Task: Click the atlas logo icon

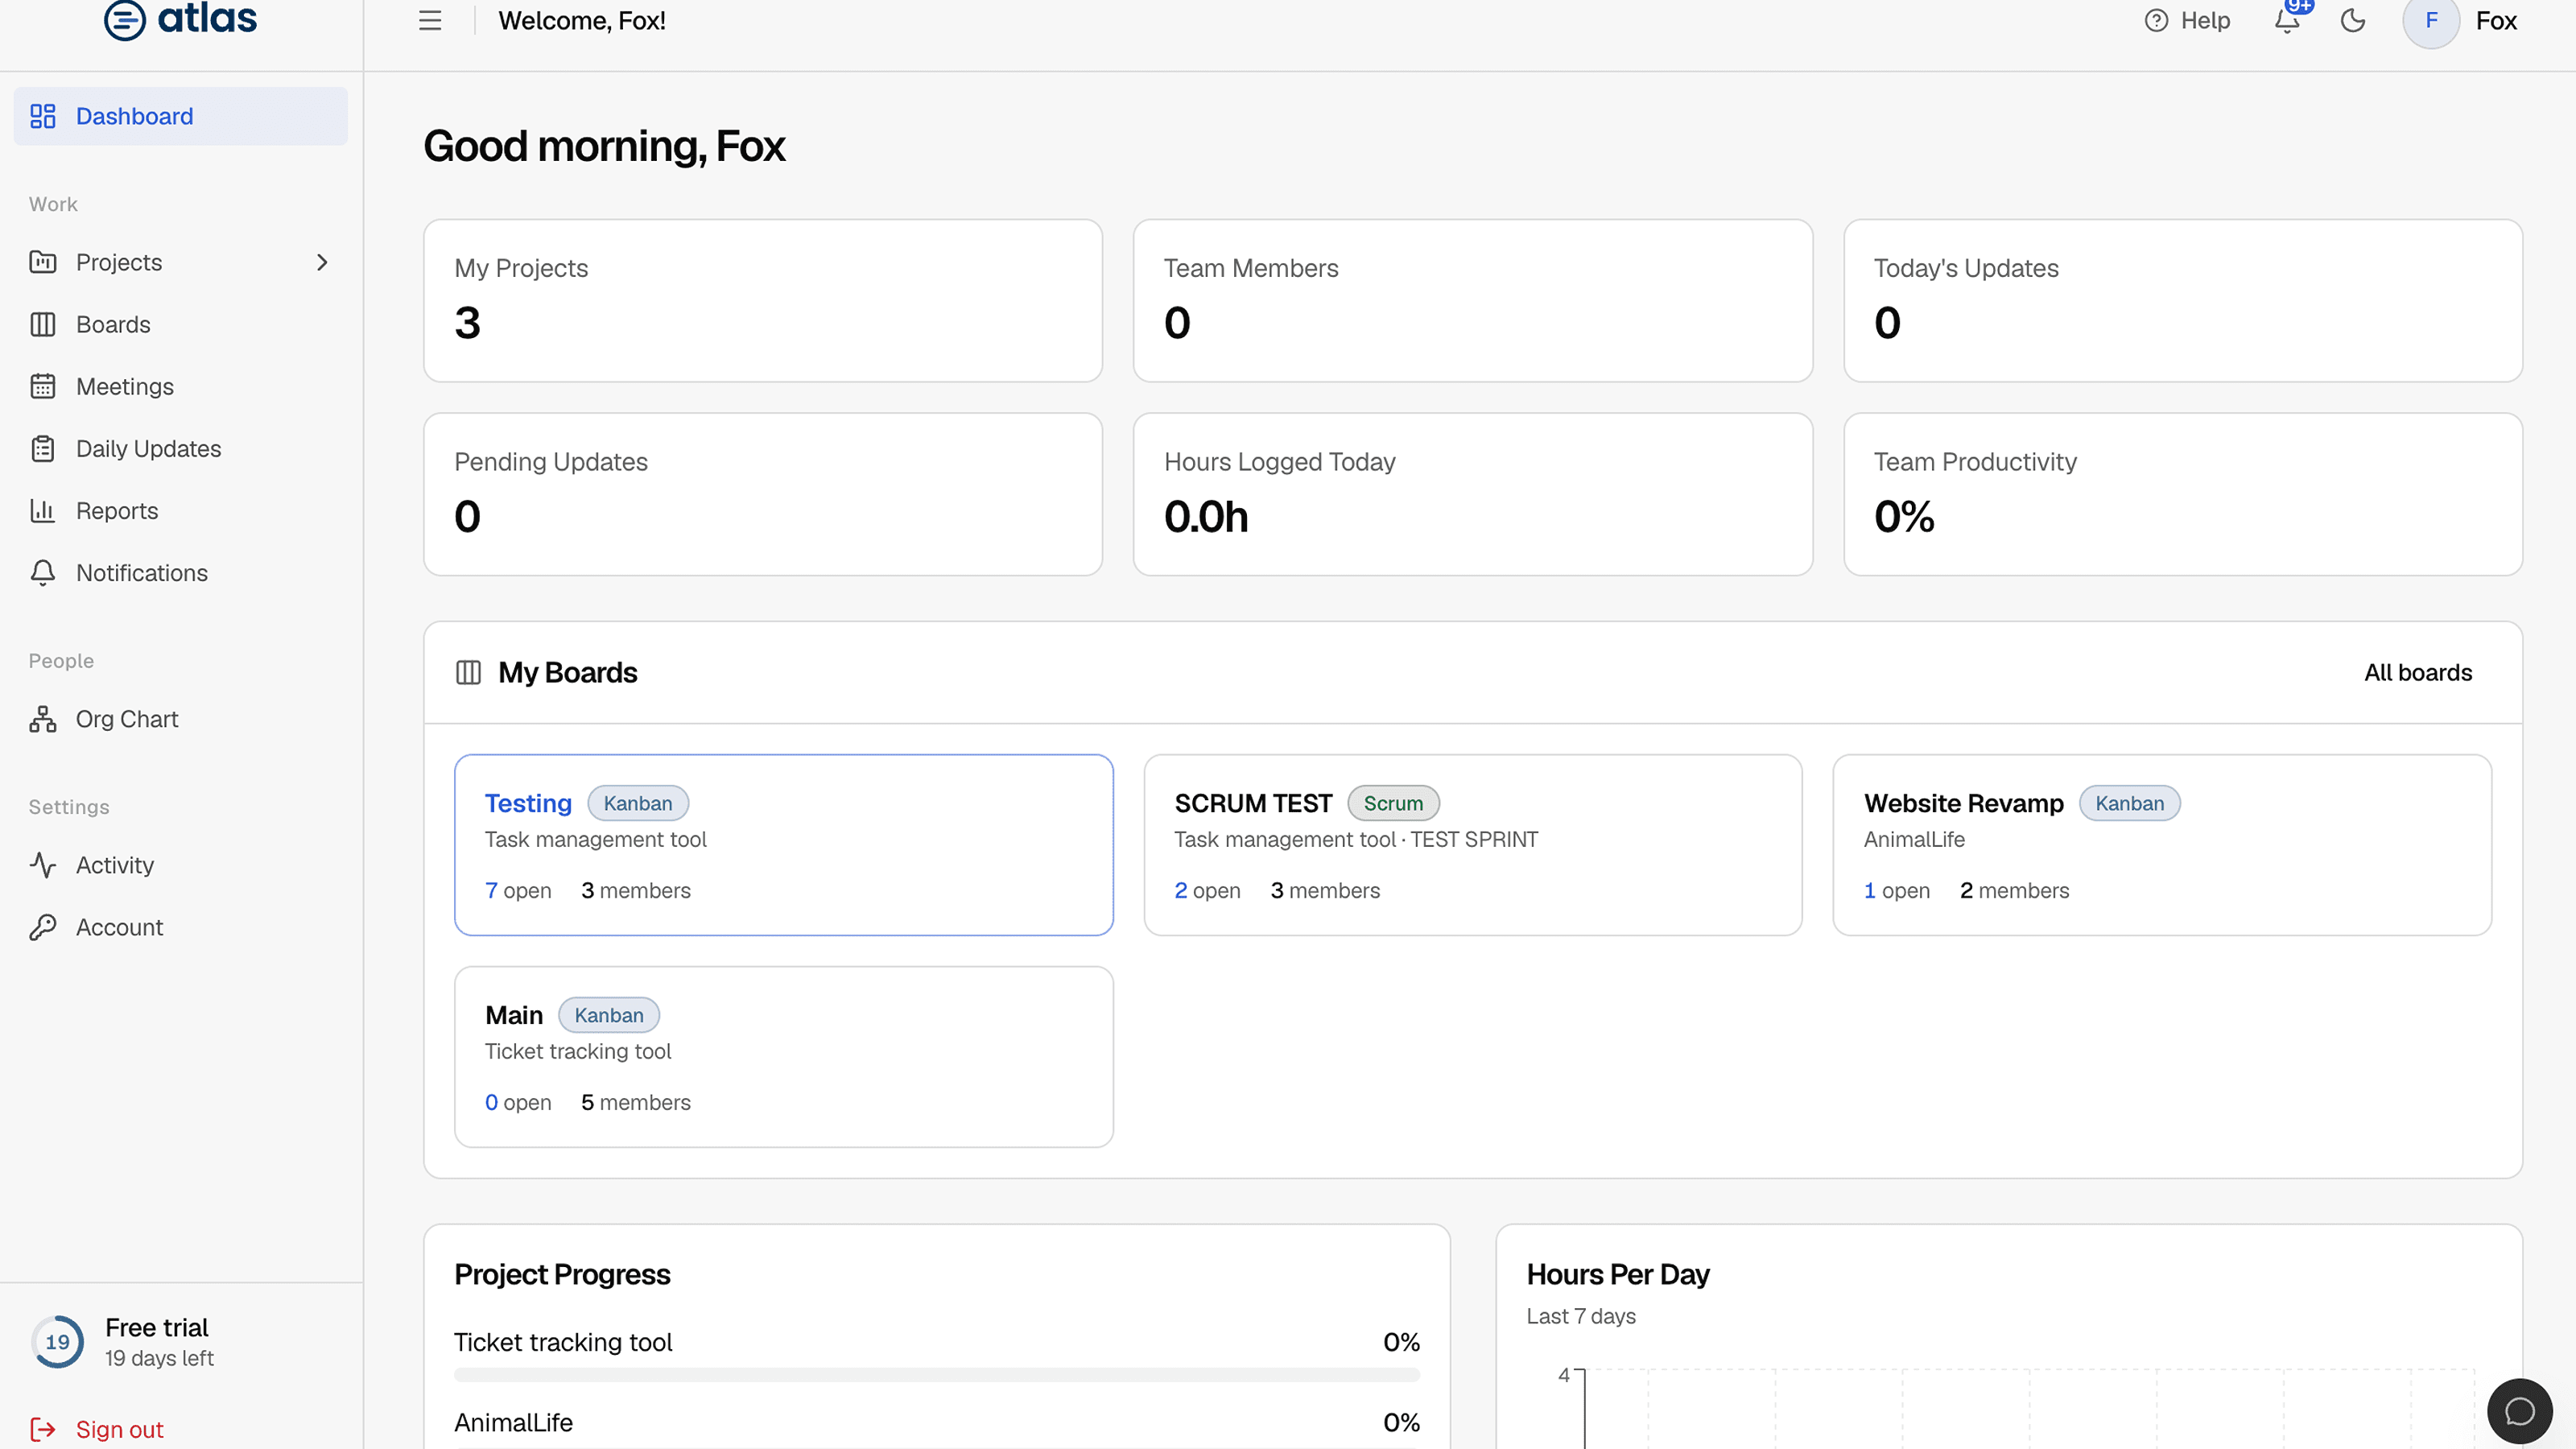Action: (x=125, y=20)
